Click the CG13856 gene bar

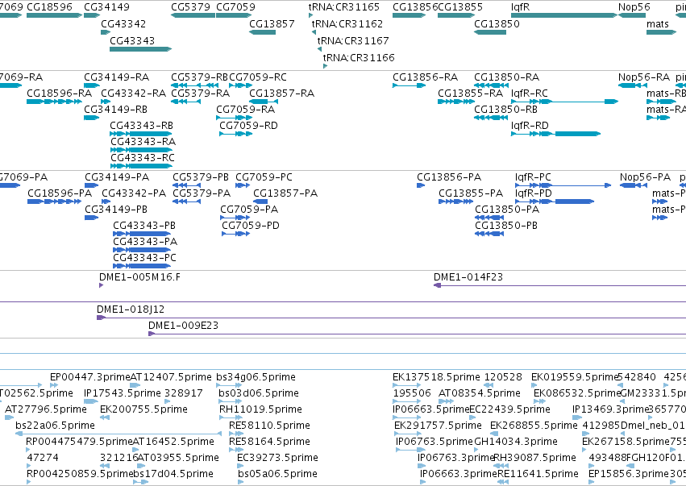pyautogui.click(x=409, y=15)
